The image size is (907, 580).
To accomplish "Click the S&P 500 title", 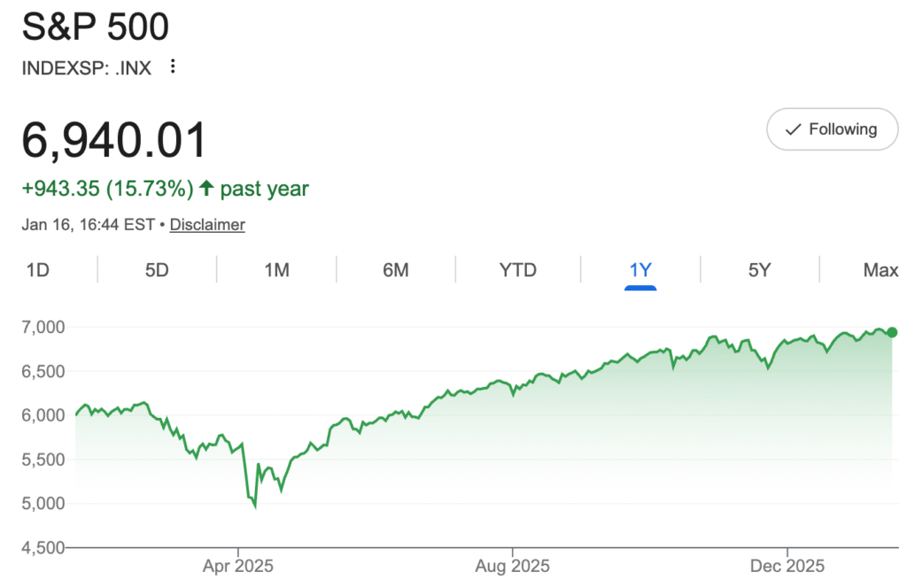I will pyautogui.click(x=96, y=28).
